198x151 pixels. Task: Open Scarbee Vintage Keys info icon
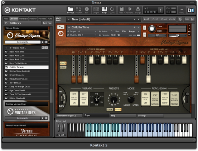tap(42, 118)
